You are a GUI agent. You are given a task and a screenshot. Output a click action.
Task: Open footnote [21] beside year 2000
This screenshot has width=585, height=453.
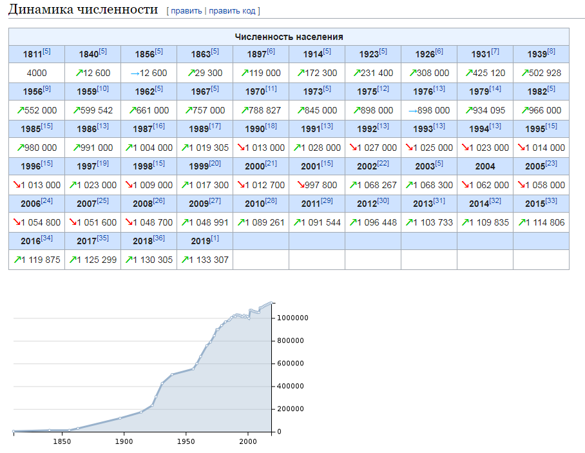point(271,164)
